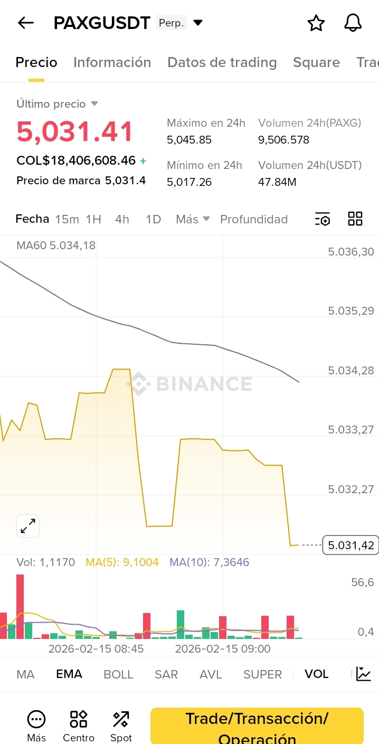Toggle the VOL indicator
Viewport: 379px width, 744px height.
pyautogui.click(x=317, y=674)
